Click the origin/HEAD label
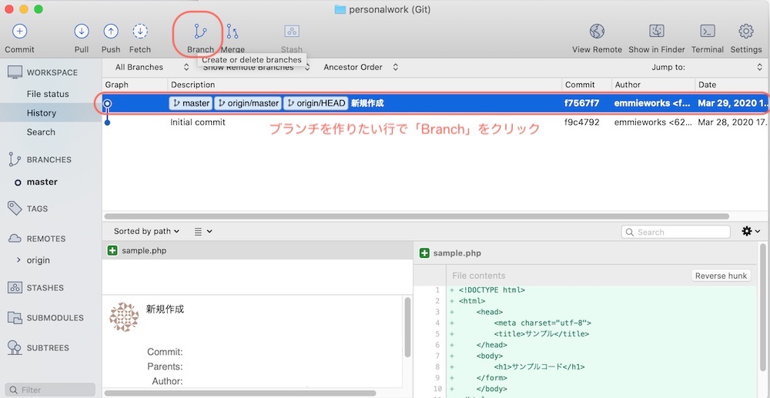This screenshot has height=398, width=770. 316,103
